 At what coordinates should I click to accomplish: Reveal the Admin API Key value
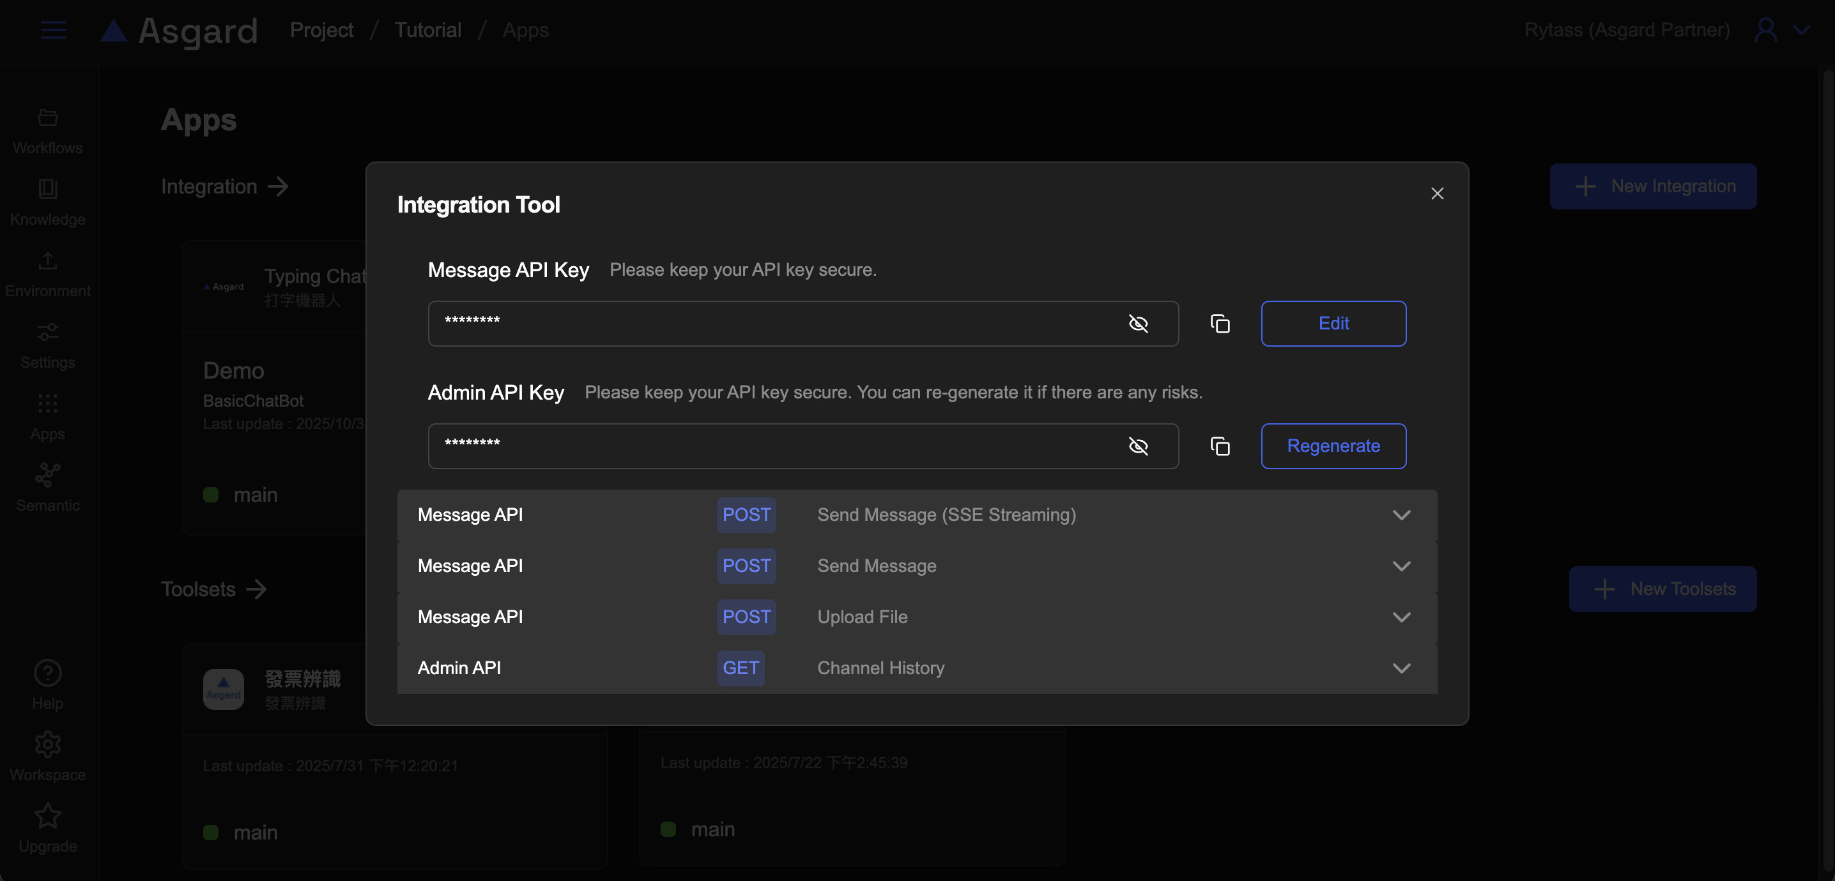[1138, 446]
